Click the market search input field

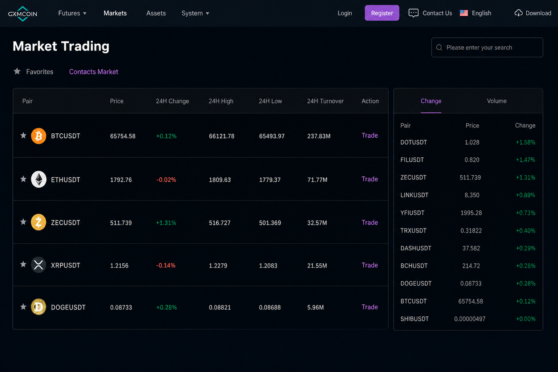487,48
